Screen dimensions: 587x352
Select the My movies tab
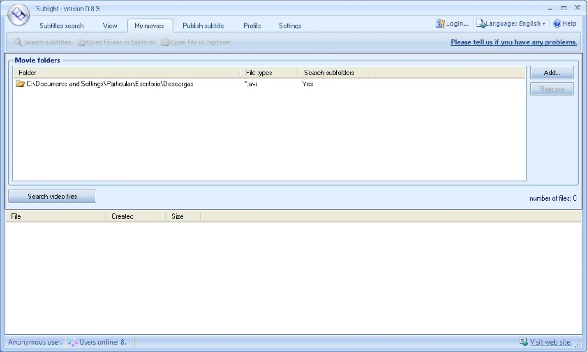[x=149, y=26]
